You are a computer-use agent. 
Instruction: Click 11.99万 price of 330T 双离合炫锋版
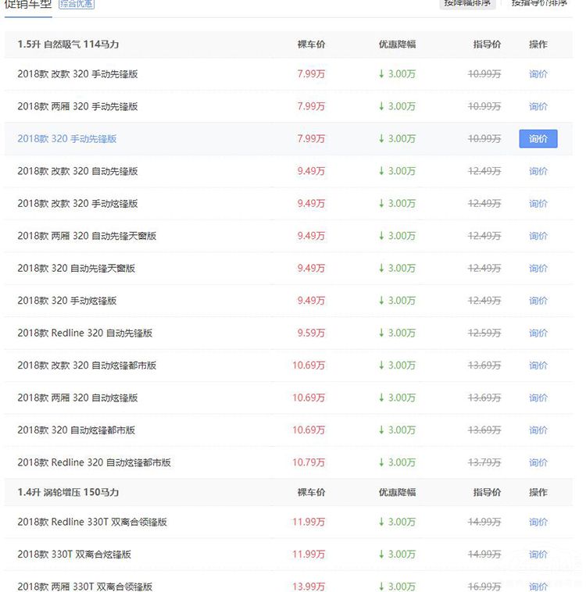[309, 555]
